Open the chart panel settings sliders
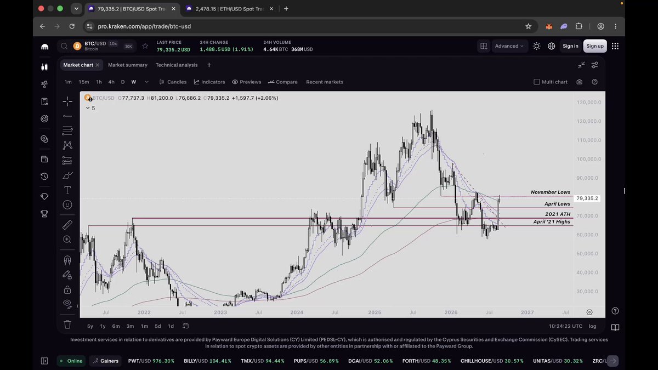Screen dimensions: 658x370 tap(594, 65)
